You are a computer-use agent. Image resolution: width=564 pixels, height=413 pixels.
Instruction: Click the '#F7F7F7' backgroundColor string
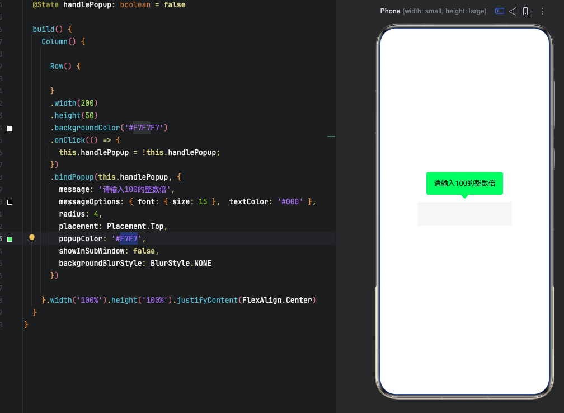click(144, 128)
